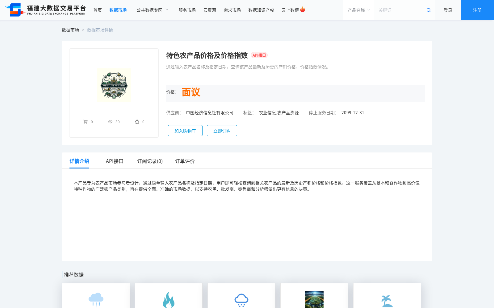Click the 注册 button
This screenshot has width=494, height=308.
477,10
